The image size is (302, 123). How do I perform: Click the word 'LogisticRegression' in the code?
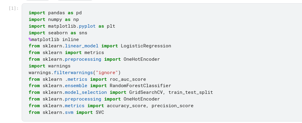point(146,46)
